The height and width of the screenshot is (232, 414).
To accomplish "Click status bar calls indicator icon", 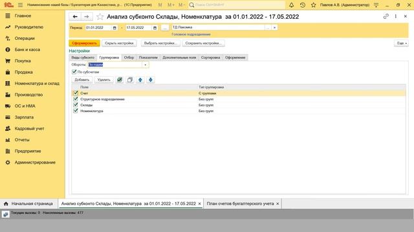I will click(x=6, y=214).
